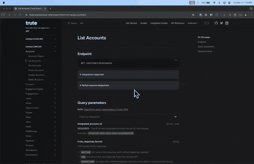Click the blue P extension icon in toolbar

211,15
